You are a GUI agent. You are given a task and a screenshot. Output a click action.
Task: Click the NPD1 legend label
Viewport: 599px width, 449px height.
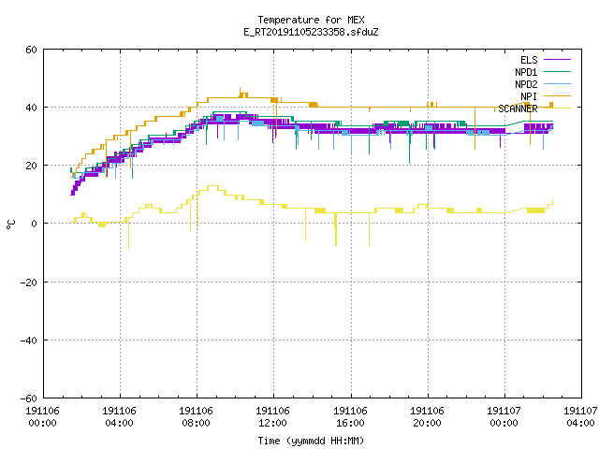(526, 72)
